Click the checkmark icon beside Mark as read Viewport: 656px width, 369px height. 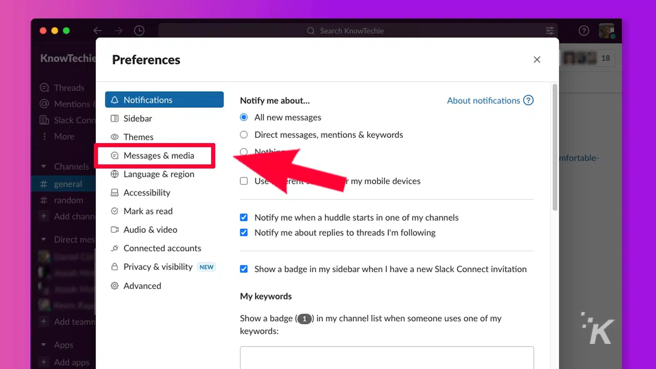115,211
